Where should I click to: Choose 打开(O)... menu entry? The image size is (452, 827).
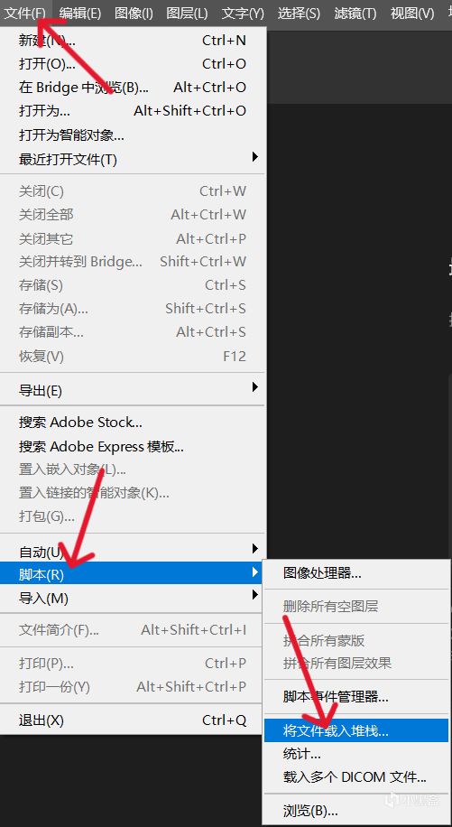pos(133,64)
